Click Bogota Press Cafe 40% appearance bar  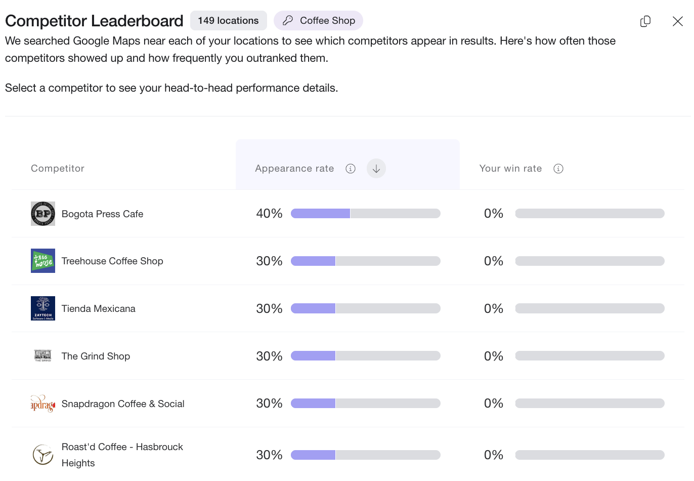(x=365, y=214)
